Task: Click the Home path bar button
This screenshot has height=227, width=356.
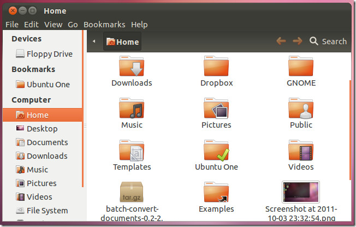Action: tap(122, 41)
